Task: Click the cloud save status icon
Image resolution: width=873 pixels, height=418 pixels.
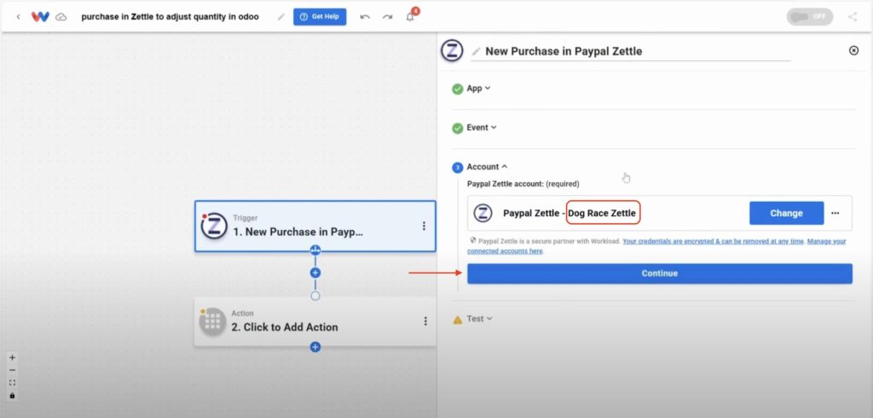Action: 61,17
